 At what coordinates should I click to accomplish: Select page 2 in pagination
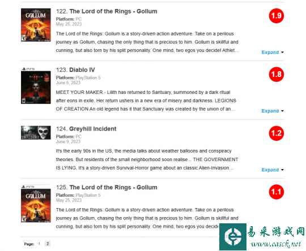pos(48,244)
